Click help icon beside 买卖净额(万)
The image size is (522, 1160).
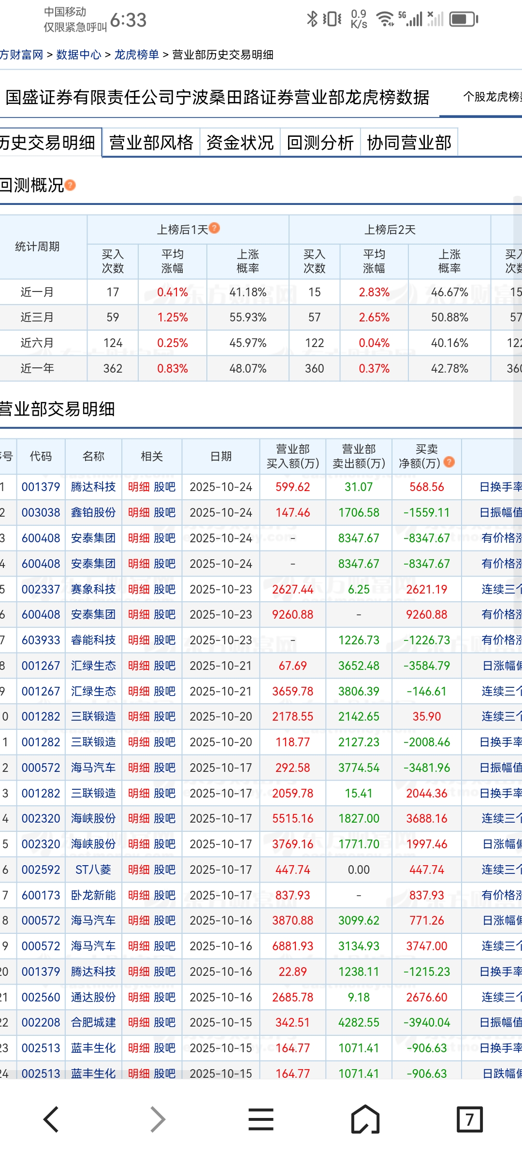(x=449, y=462)
